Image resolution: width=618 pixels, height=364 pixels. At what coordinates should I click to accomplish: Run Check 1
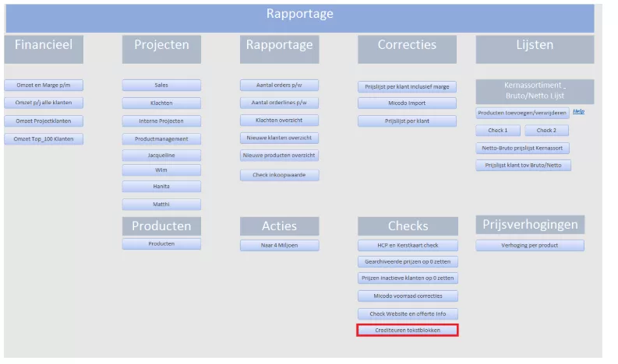point(498,130)
